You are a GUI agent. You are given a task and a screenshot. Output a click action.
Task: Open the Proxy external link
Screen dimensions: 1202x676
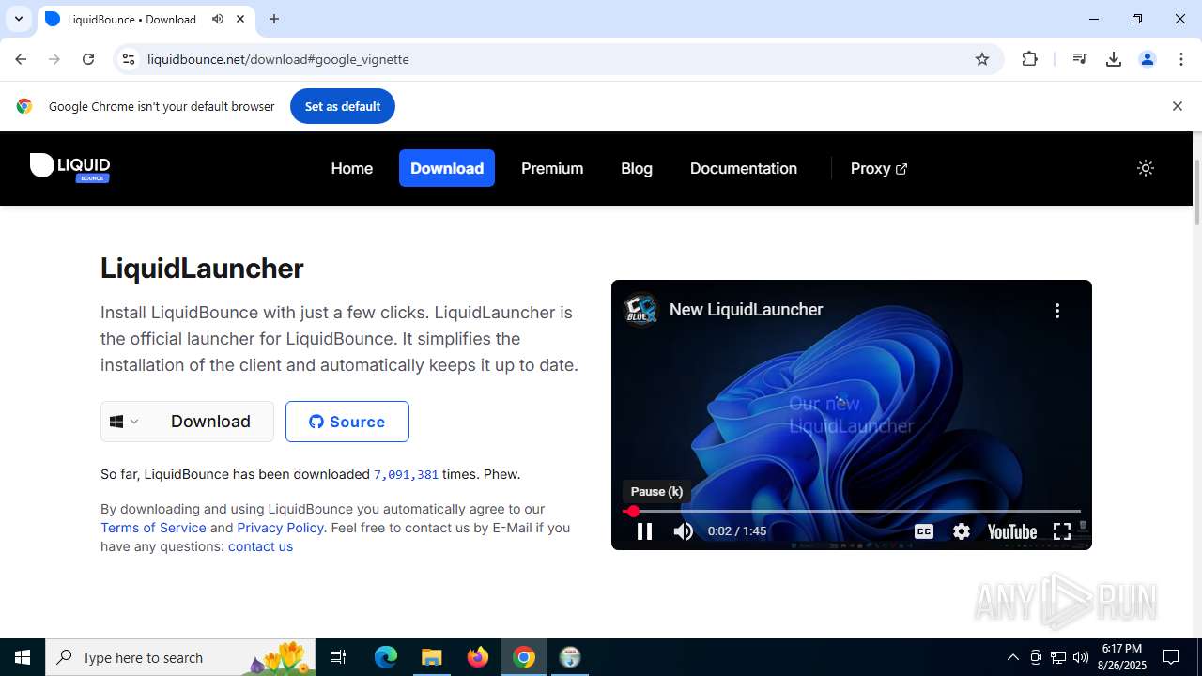(879, 168)
